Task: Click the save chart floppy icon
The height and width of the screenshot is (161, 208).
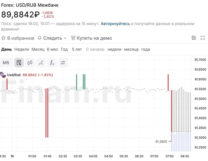Action: pyautogui.click(x=194, y=38)
